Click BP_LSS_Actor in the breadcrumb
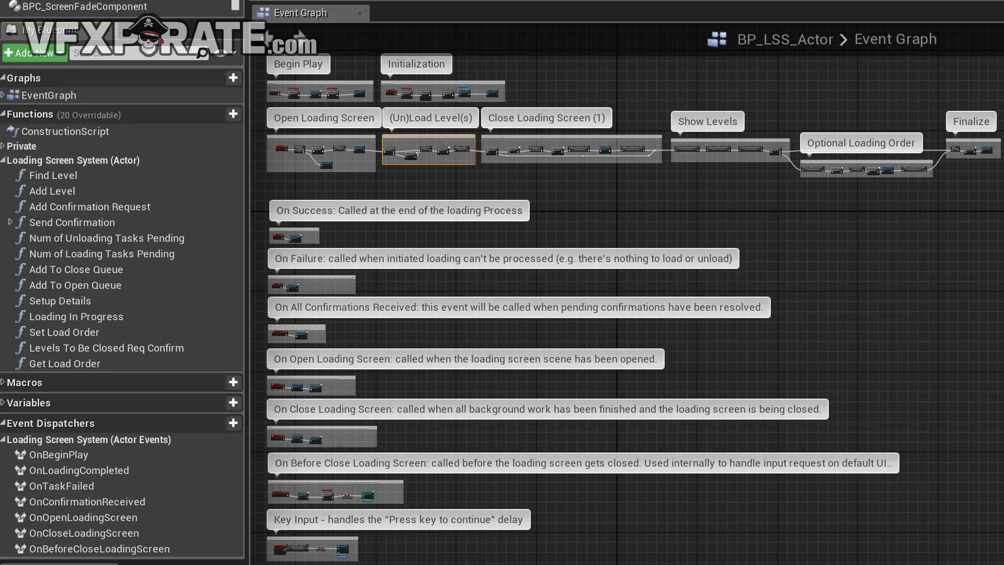This screenshot has width=1004, height=565. [x=785, y=39]
